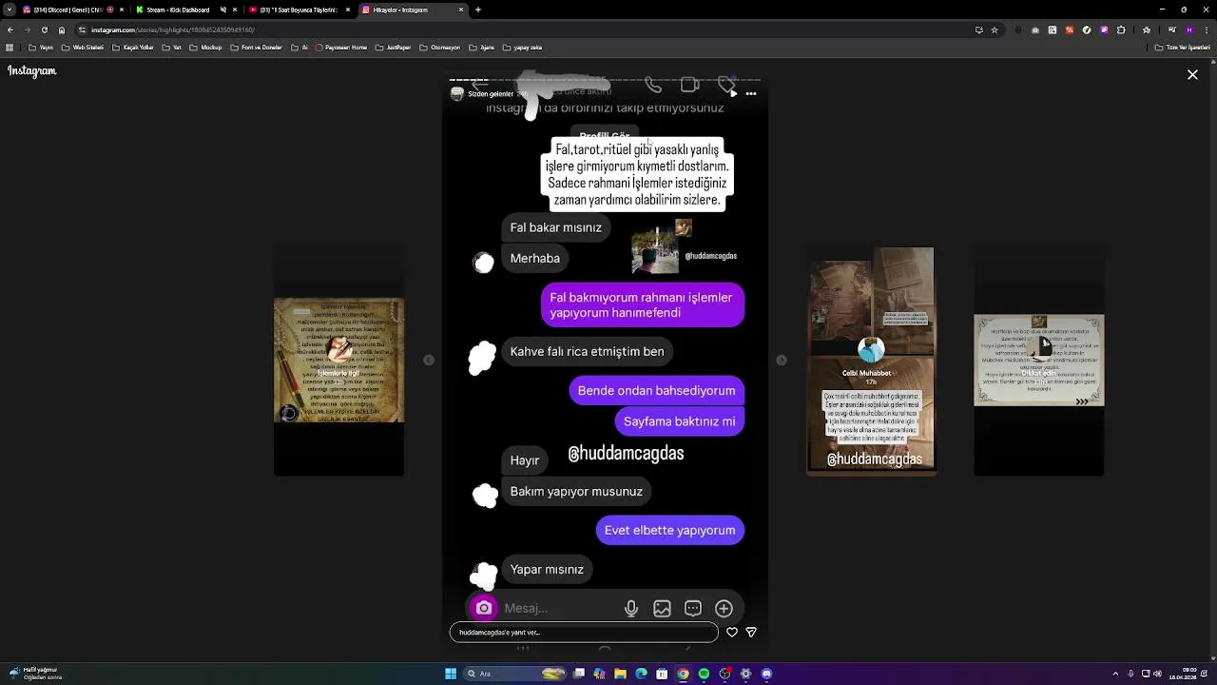Open the Mockup bookmark folder
This screenshot has height=685, width=1217.
205,48
